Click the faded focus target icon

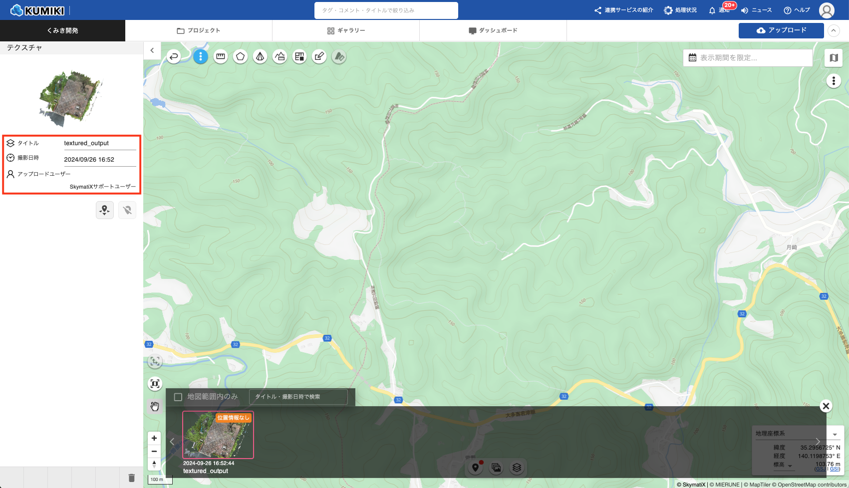coord(155,361)
